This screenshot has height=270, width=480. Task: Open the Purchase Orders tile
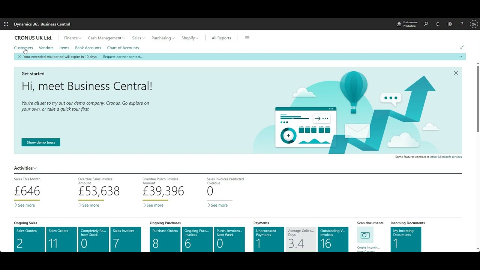click(x=165, y=239)
